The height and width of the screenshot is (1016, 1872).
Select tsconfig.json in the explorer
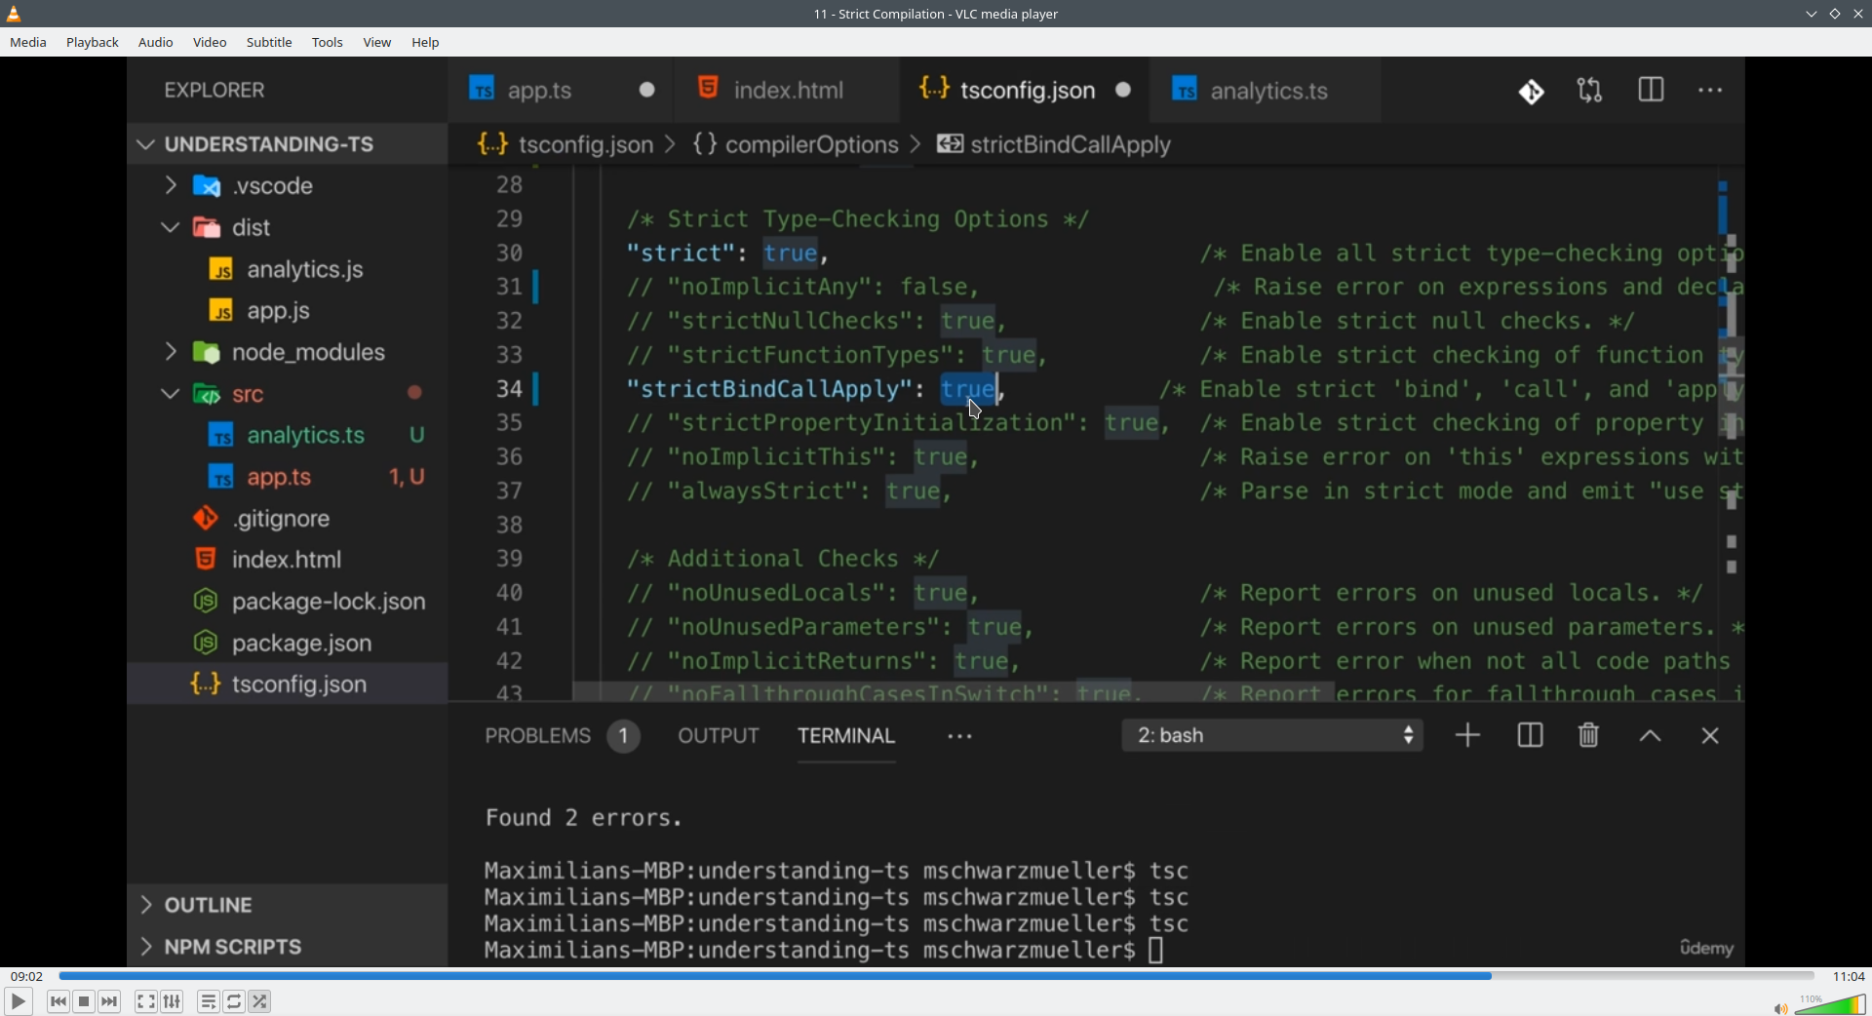pos(287,684)
